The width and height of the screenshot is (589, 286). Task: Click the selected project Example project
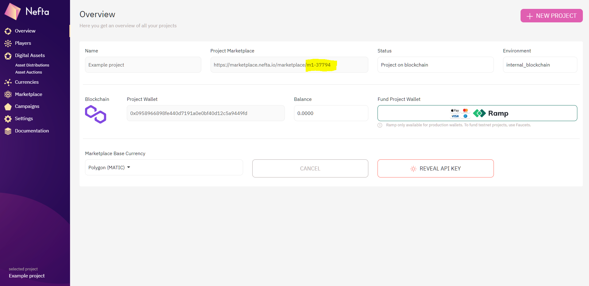(27, 276)
